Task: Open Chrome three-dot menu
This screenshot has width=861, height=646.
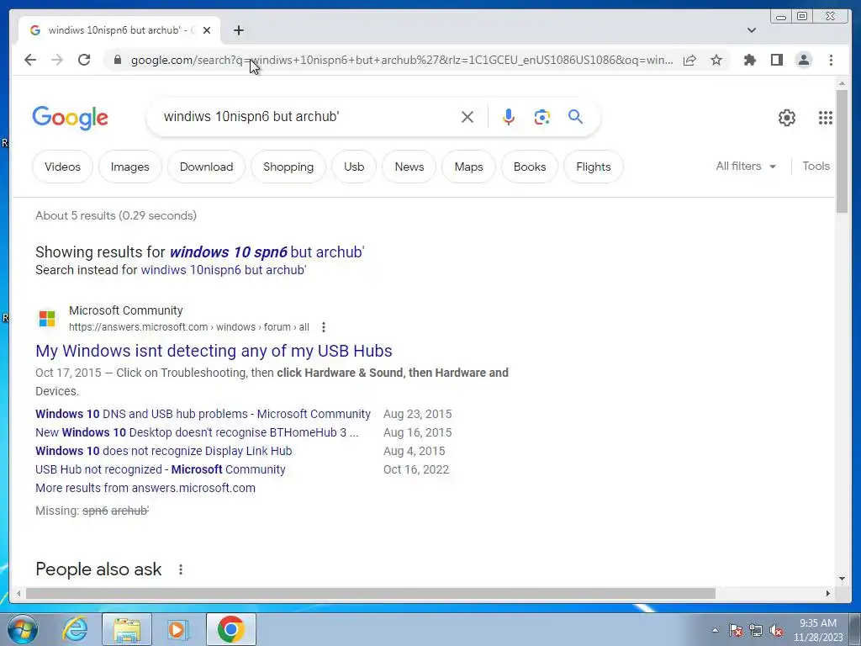Action: [x=831, y=60]
